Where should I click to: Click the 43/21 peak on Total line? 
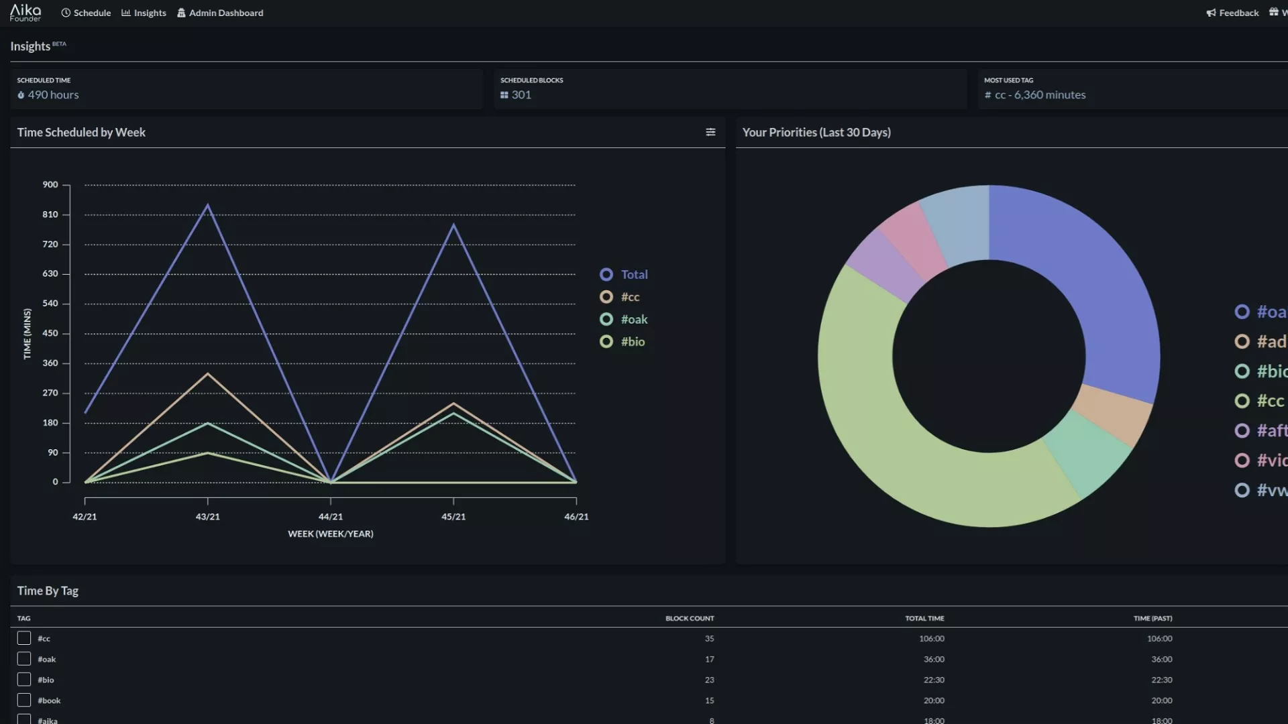(207, 205)
